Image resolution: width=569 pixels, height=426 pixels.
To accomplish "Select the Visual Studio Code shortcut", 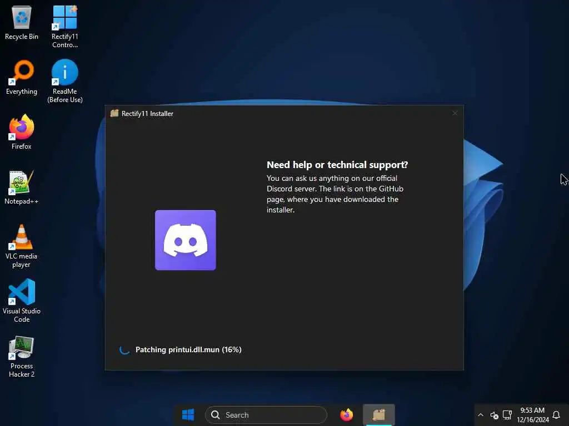I will 22,301.
